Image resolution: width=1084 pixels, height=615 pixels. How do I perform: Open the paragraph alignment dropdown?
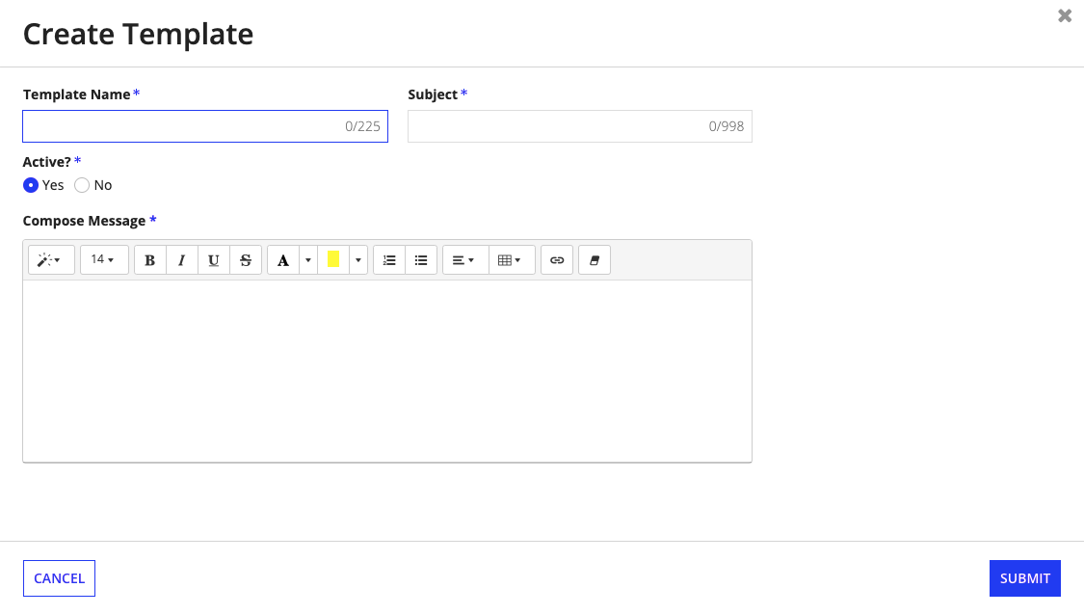coord(465,260)
